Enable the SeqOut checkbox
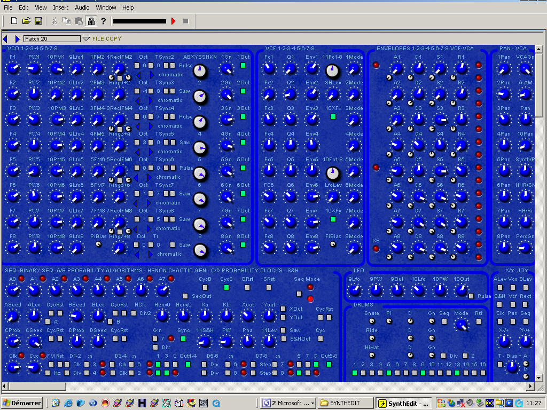Viewport: 547px width, 410px height. pyautogui.click(x=185, y=296)
